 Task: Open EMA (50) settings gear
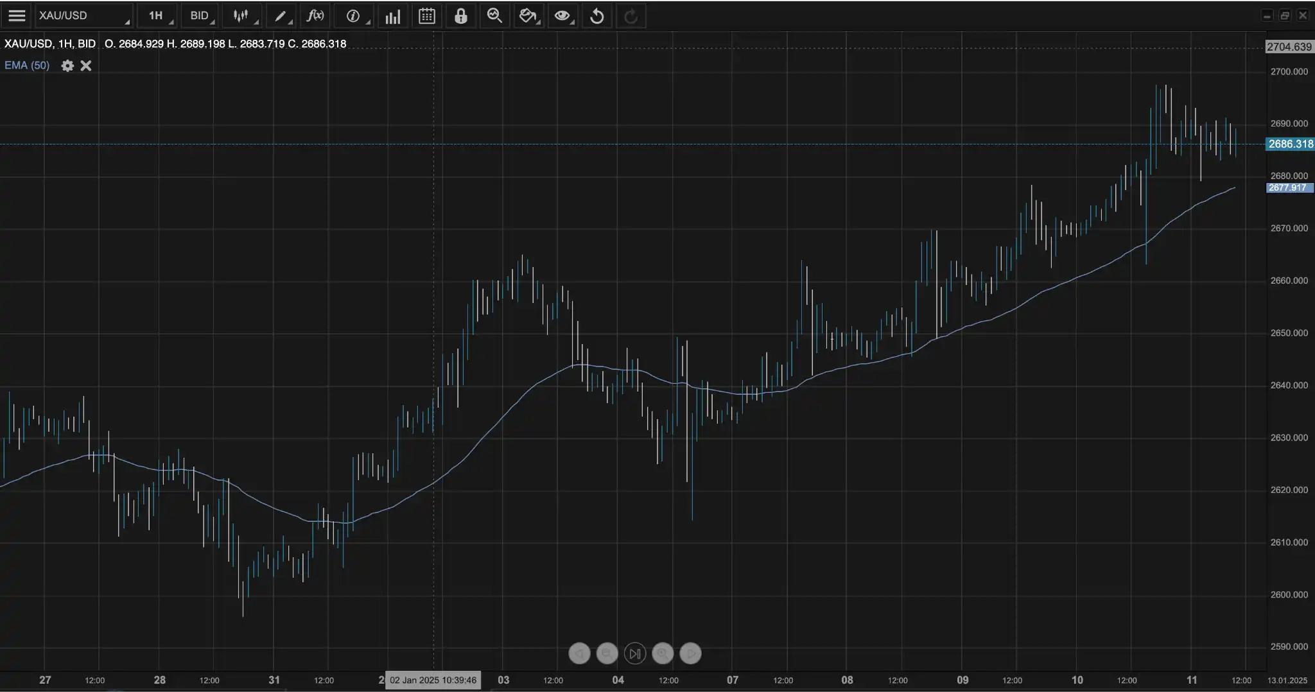pos(67,65)
